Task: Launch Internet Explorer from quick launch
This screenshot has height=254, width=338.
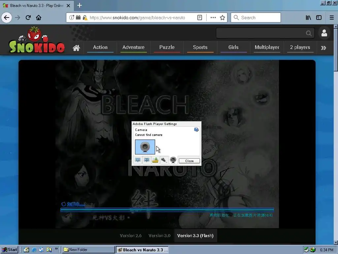Action: 34,250
